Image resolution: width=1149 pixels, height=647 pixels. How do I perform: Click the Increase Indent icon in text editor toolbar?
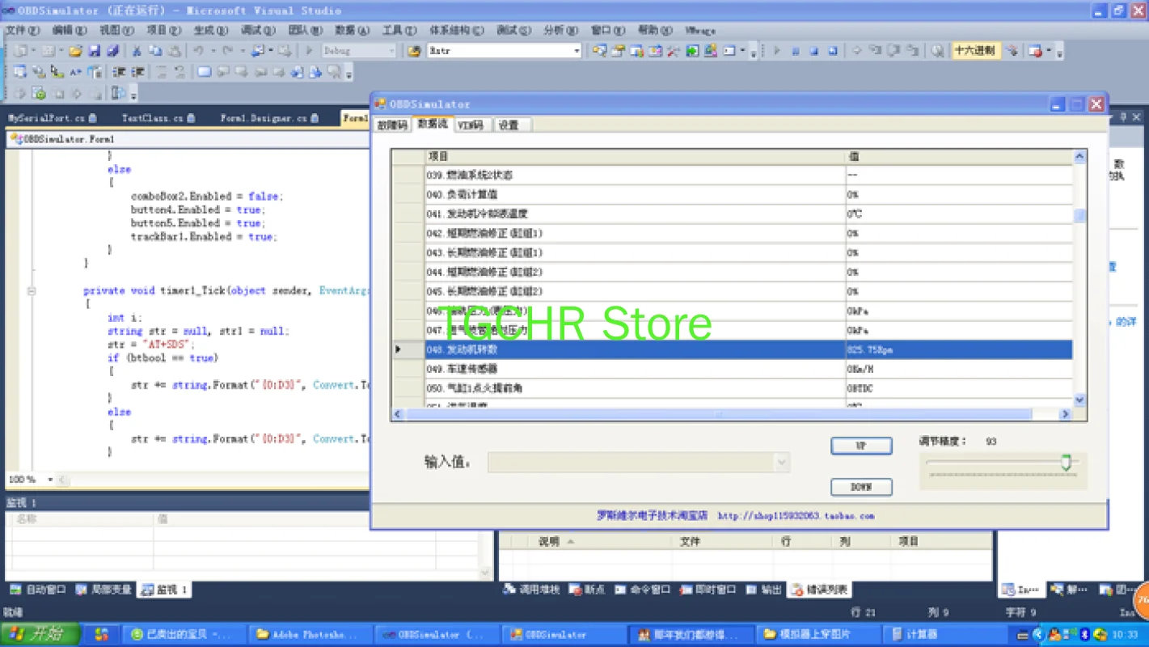[x=138, y=72]
